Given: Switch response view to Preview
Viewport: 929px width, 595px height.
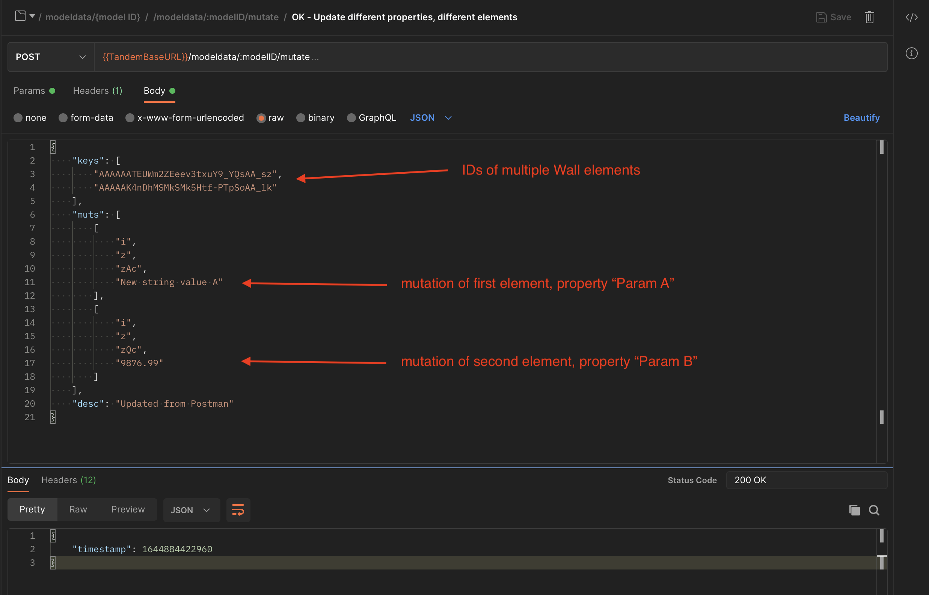Looking at the screenshot, I should (128, 509).
